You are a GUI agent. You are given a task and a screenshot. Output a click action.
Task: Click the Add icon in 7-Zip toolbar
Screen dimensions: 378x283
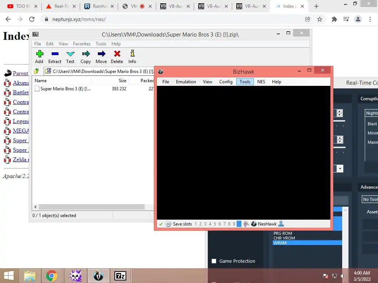pyautogui.click(x=39, y=54)
